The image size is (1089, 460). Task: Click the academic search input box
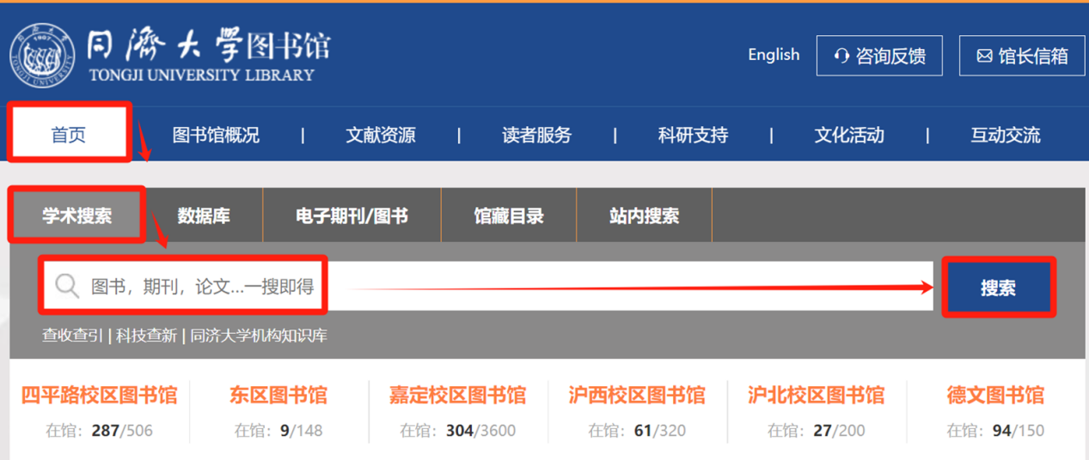pyautogui.click(x=516, y=286)
